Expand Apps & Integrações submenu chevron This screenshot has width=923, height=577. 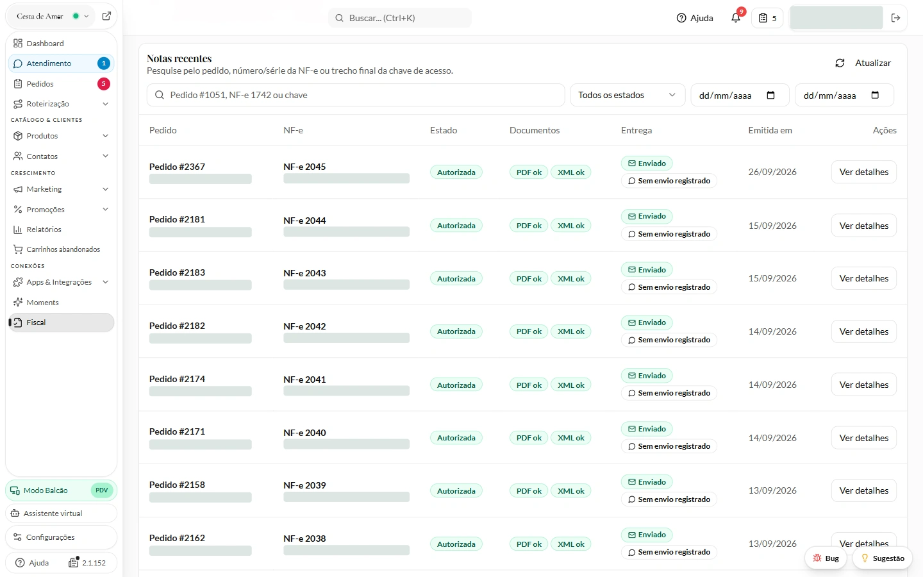105,282
